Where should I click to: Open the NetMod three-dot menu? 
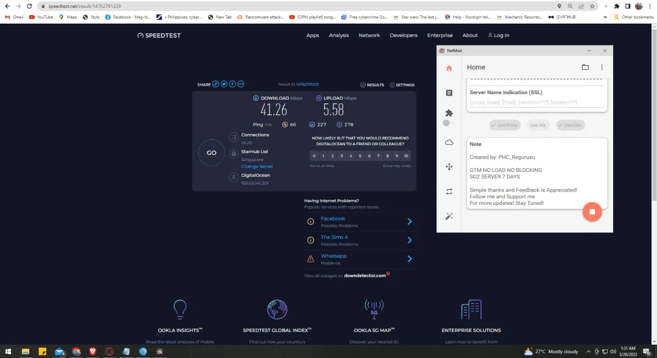pos(602,67)
